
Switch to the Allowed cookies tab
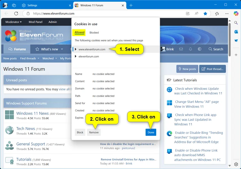pos(79,32)
